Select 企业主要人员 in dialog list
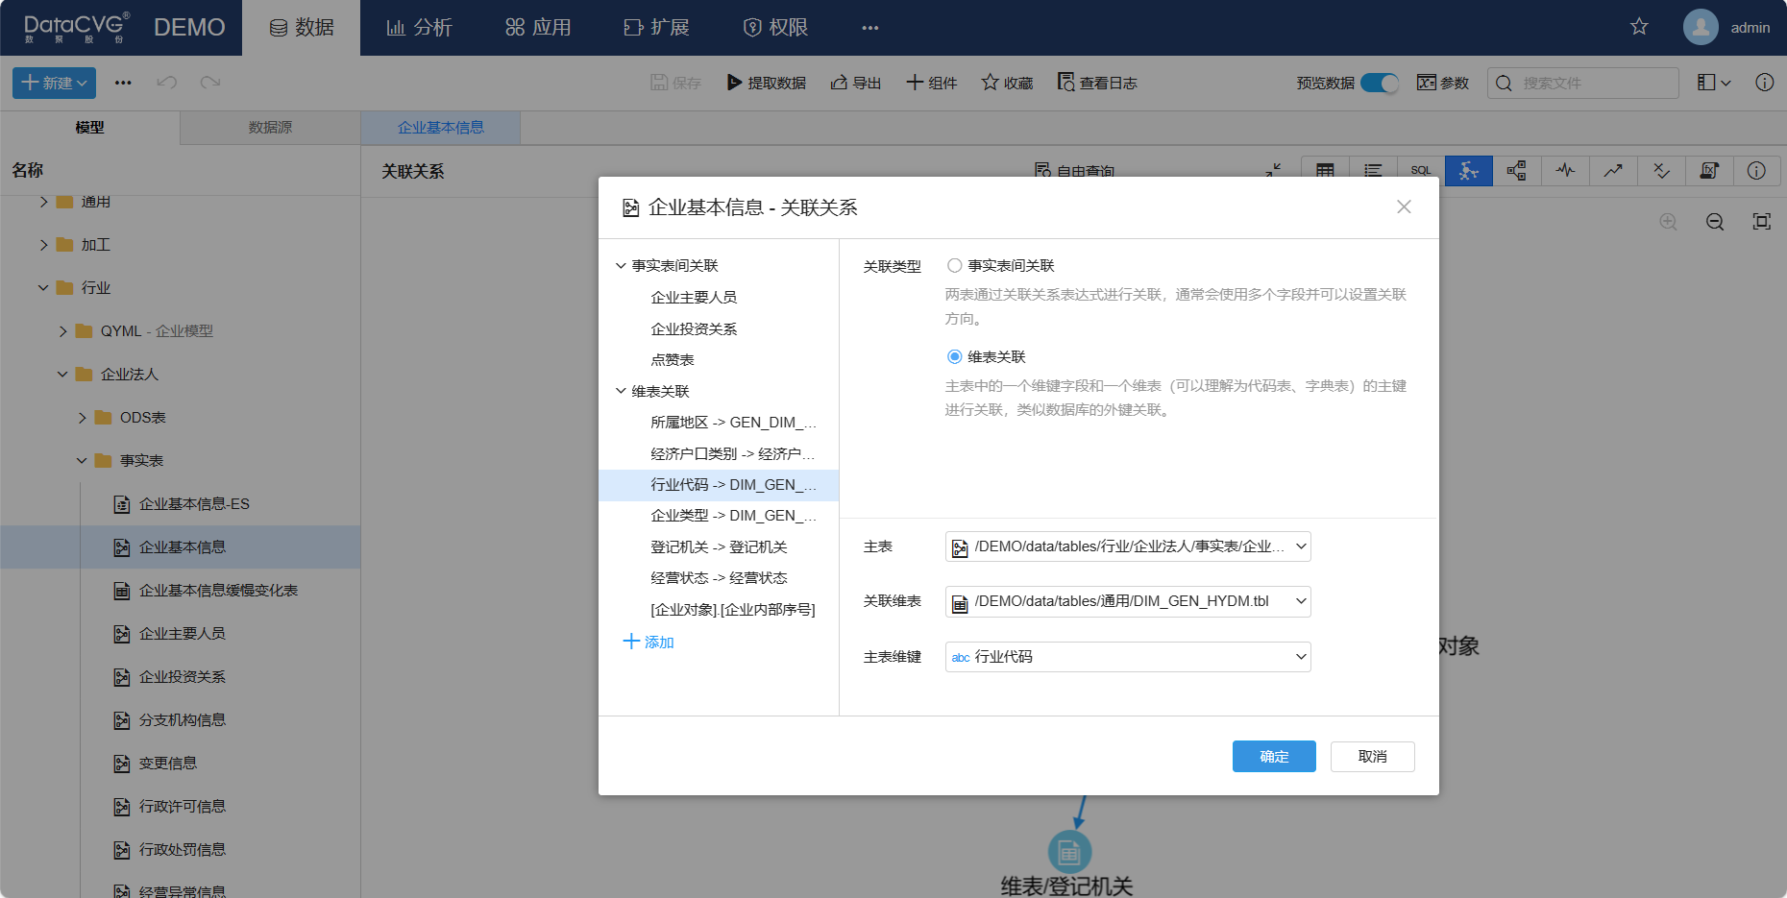Screen dimensions: 1787x898 tap(694, 298)
